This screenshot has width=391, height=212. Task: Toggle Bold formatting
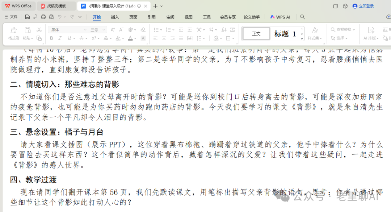tap(51, 38)
